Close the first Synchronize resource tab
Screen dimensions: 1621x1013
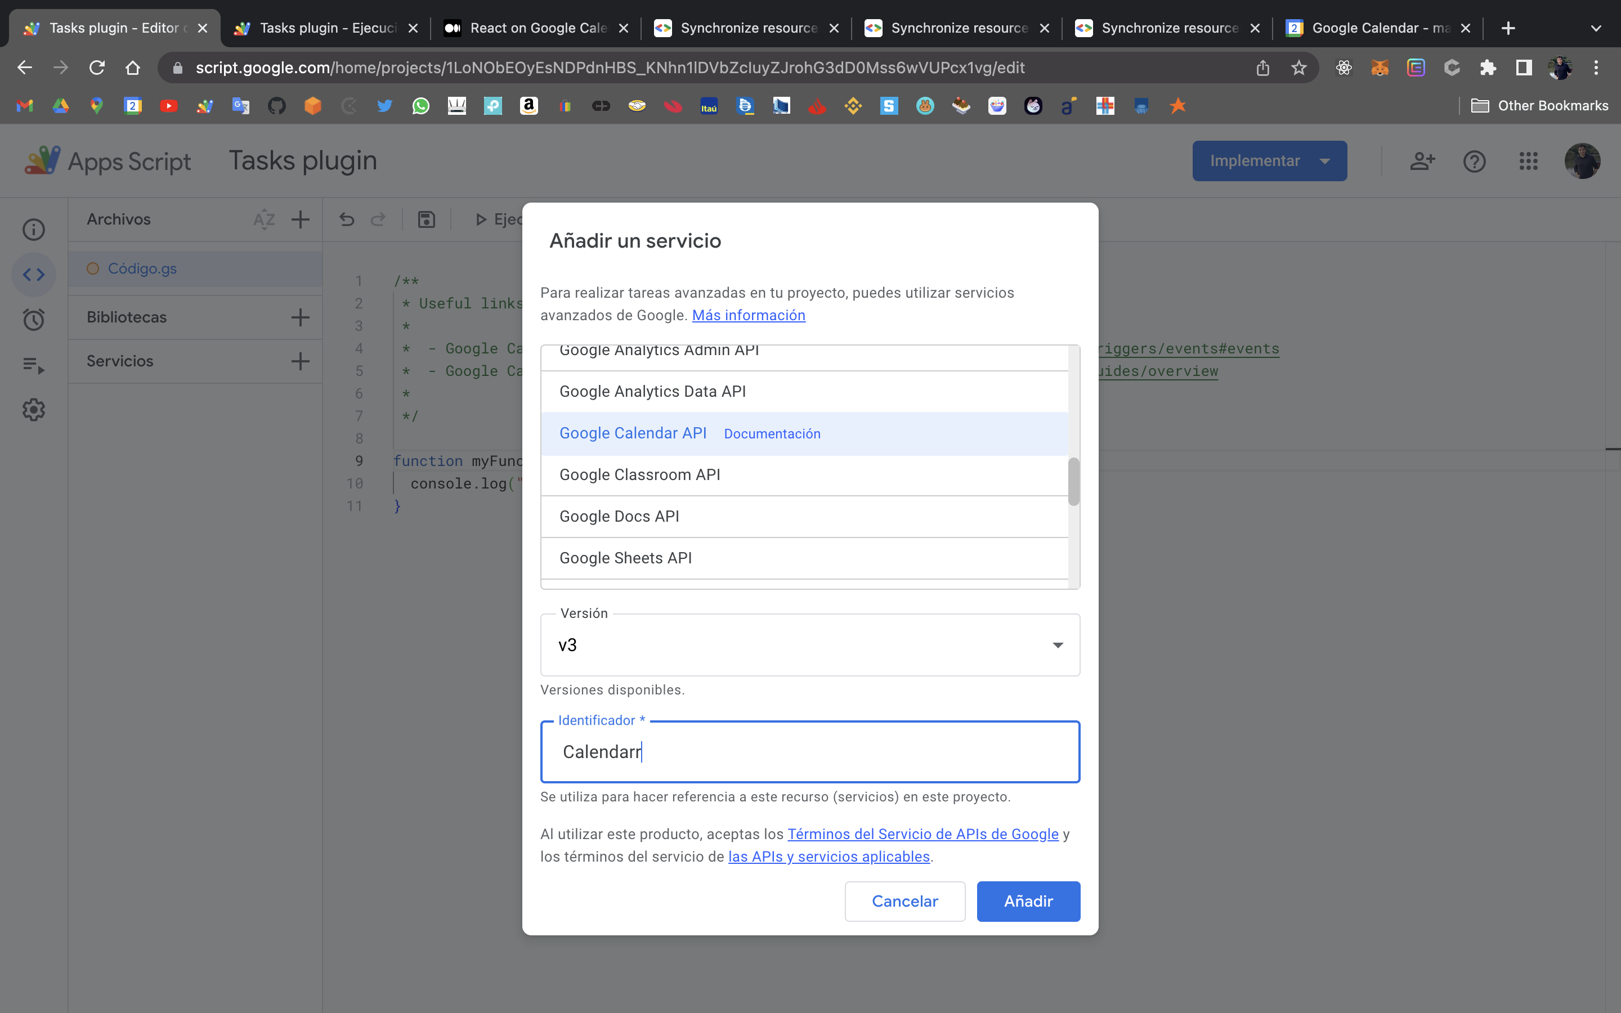click(x=834, y=28)
